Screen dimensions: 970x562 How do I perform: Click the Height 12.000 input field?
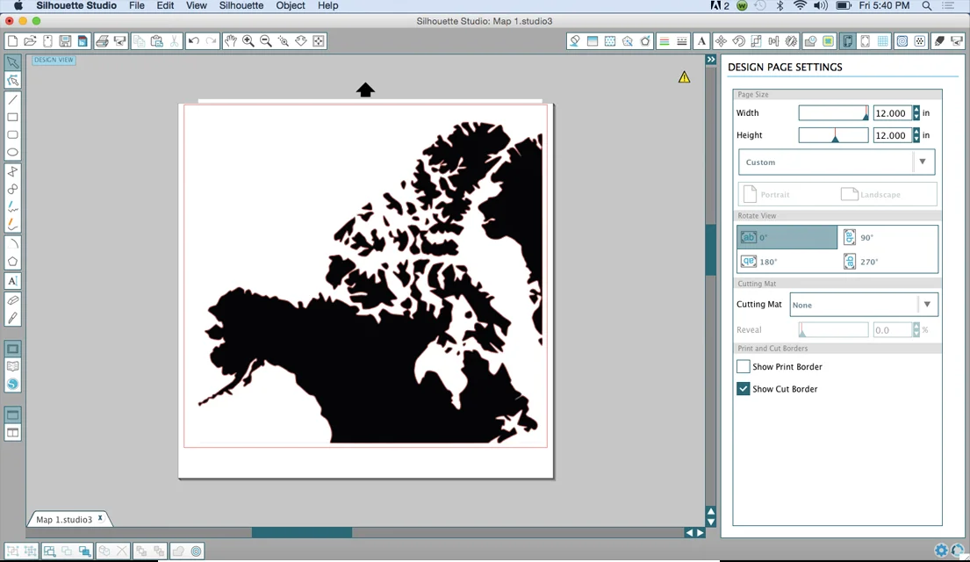click(x=893, y=135)
